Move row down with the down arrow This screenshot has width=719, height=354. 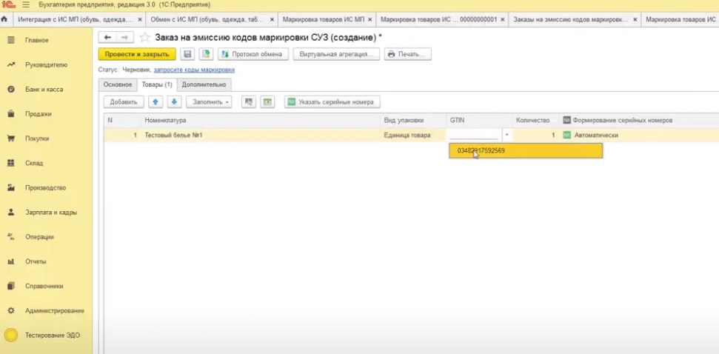(x=174, y=101)
